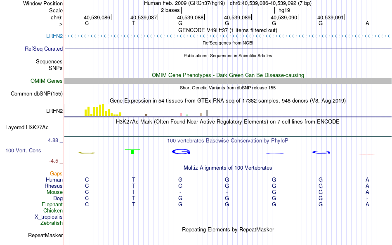Screen dimensions: 392x245
Task: Click the Mouse gap dash under 40,539,088
Action: pos(180,192)
